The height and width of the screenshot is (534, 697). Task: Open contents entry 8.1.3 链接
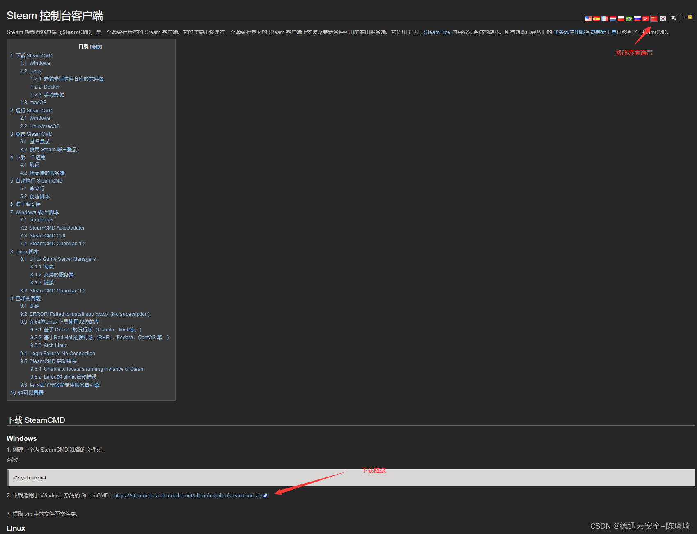pos(42,283)
